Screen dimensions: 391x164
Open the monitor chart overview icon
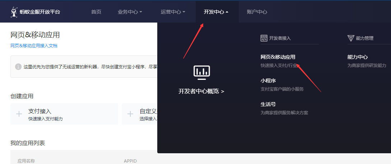202,73
